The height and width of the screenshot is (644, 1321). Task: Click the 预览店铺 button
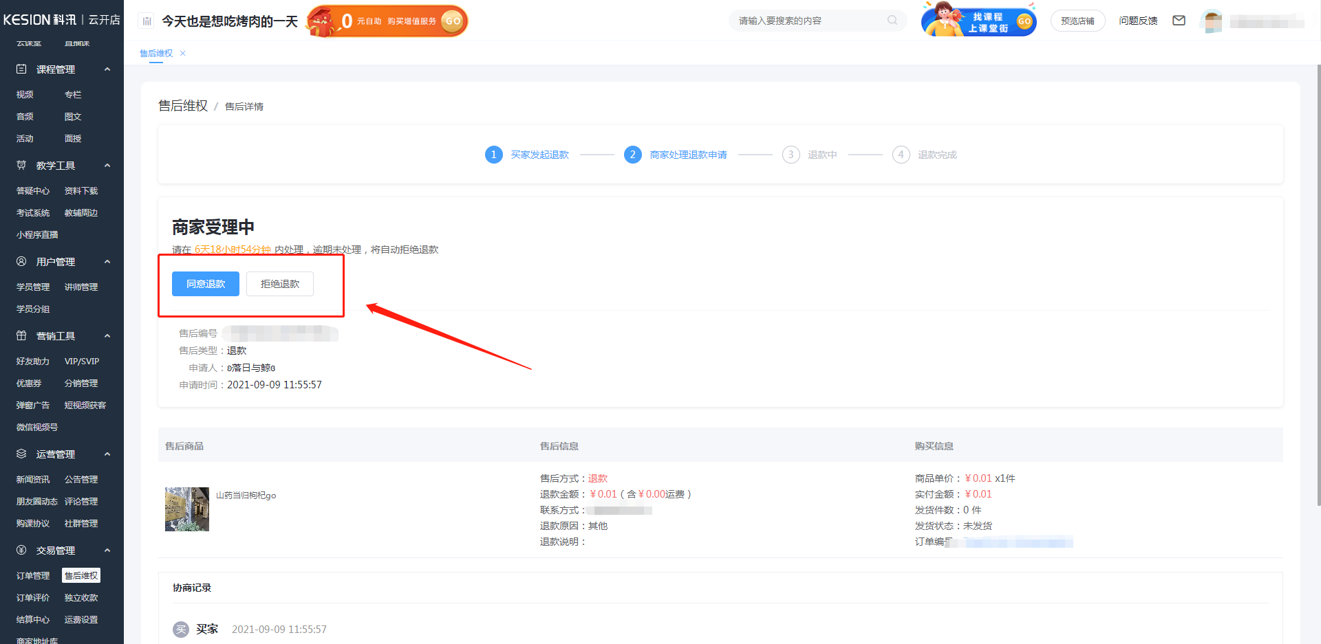(x=1077, y=21)
